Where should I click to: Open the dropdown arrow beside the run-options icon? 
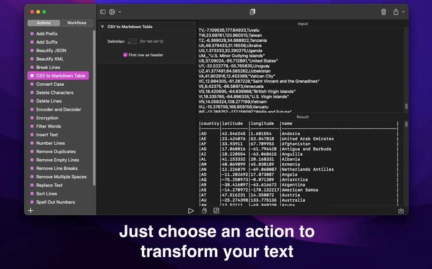(120, 12)
